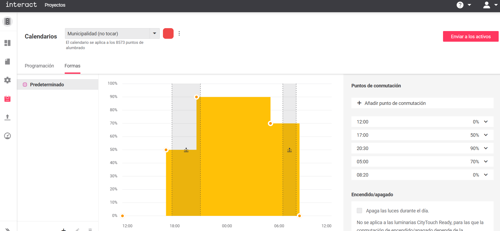This screenshot has width=500, height=231.
Task: Expand the 17:00 switching point
Action: coord(486,135)
